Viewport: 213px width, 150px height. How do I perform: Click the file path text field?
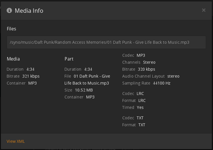(x=106, y=42)
